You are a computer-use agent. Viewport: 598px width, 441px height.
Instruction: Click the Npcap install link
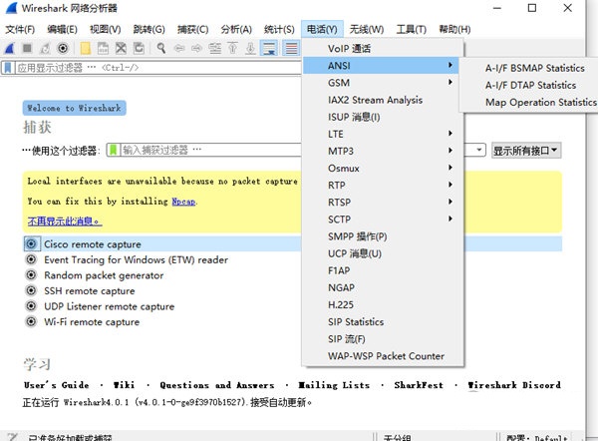[182, 201]
